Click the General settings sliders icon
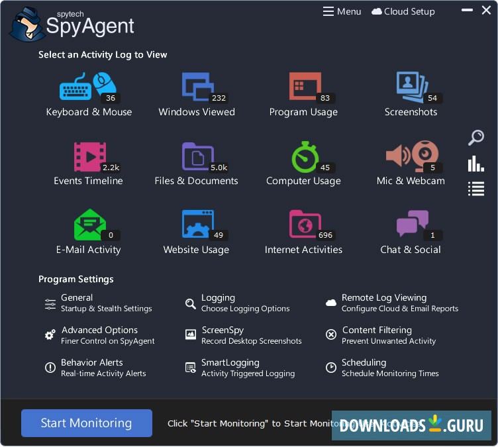Viewport: 498px width, 447px height. [x=50, y=304]
